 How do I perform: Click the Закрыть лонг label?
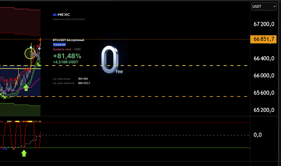tap(62, 49)
